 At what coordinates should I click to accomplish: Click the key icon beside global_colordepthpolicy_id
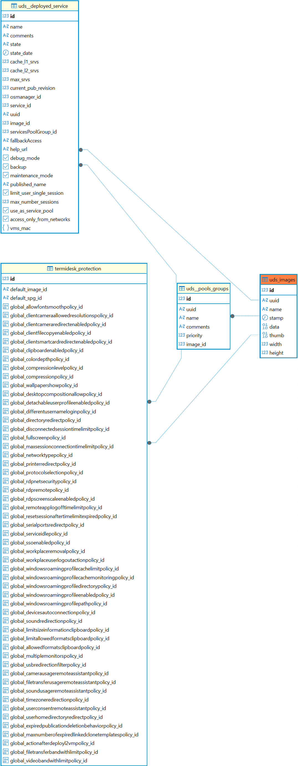[6, 359]
